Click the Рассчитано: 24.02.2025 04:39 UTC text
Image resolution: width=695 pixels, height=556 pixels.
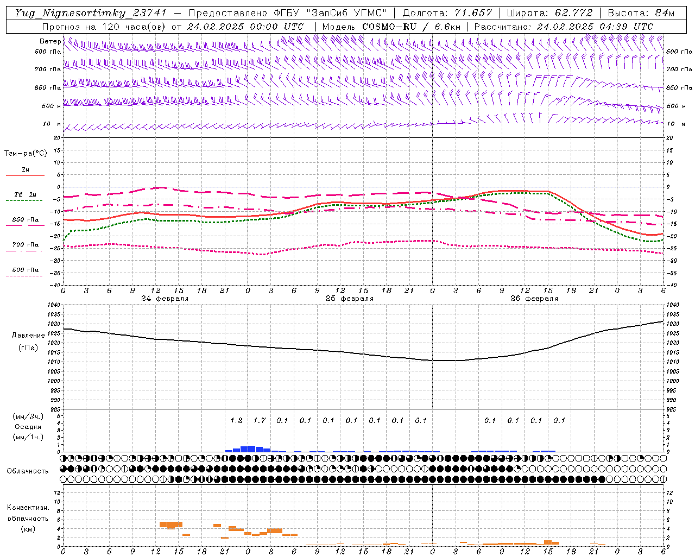click(564, 27)
